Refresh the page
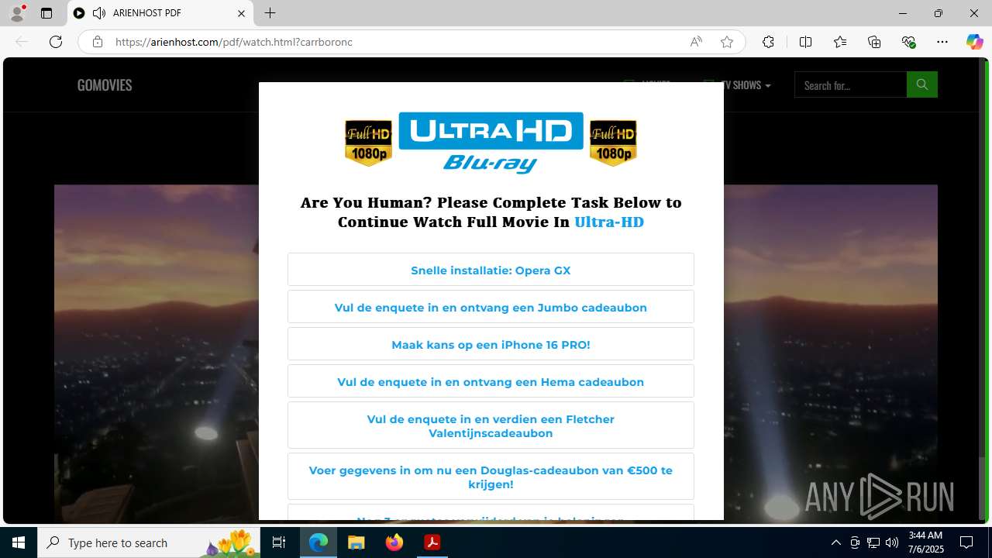 pyautogui.click(x=56, y=42)
